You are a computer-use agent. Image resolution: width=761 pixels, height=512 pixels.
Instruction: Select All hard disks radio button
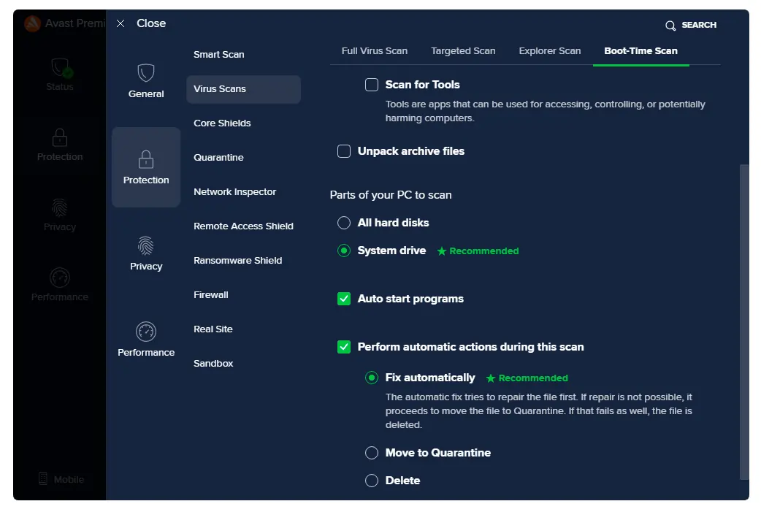pos(344,223)
